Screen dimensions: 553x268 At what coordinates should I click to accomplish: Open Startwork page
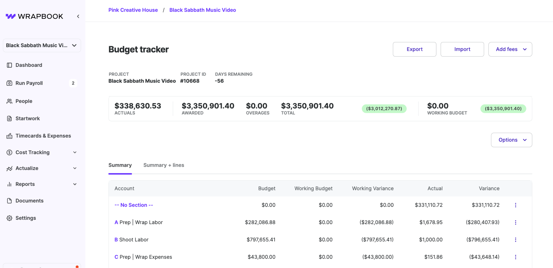click(x=28, y=119)
